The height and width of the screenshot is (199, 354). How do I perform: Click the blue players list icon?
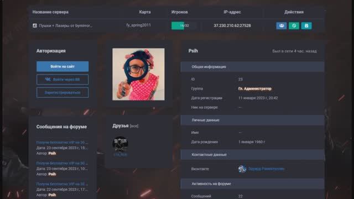(282, 26)
